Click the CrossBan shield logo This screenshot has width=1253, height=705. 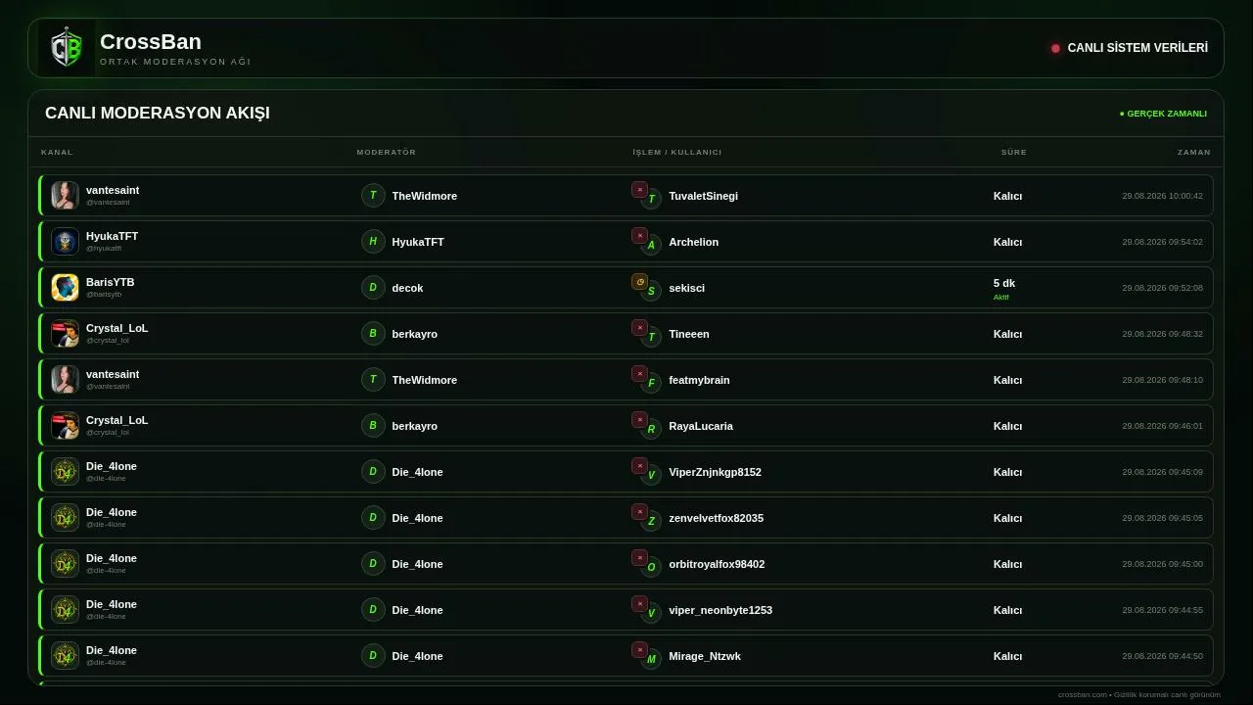[67, 48]
